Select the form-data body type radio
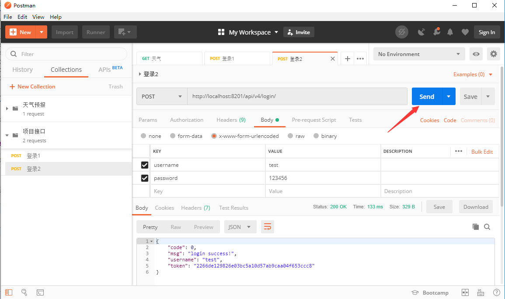 pos(173,136)
